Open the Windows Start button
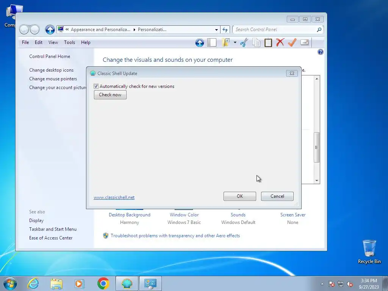Screen dimensions: 388x291 [10, 283]
